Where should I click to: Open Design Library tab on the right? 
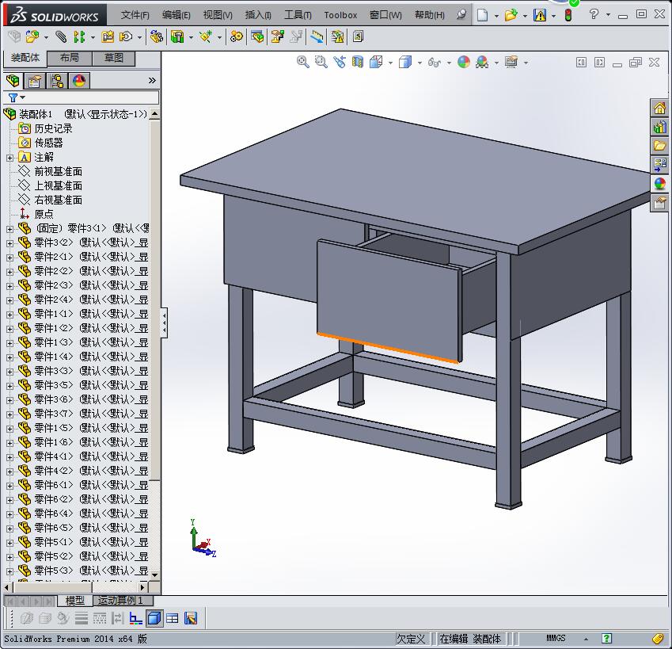(x=659, y=127)
